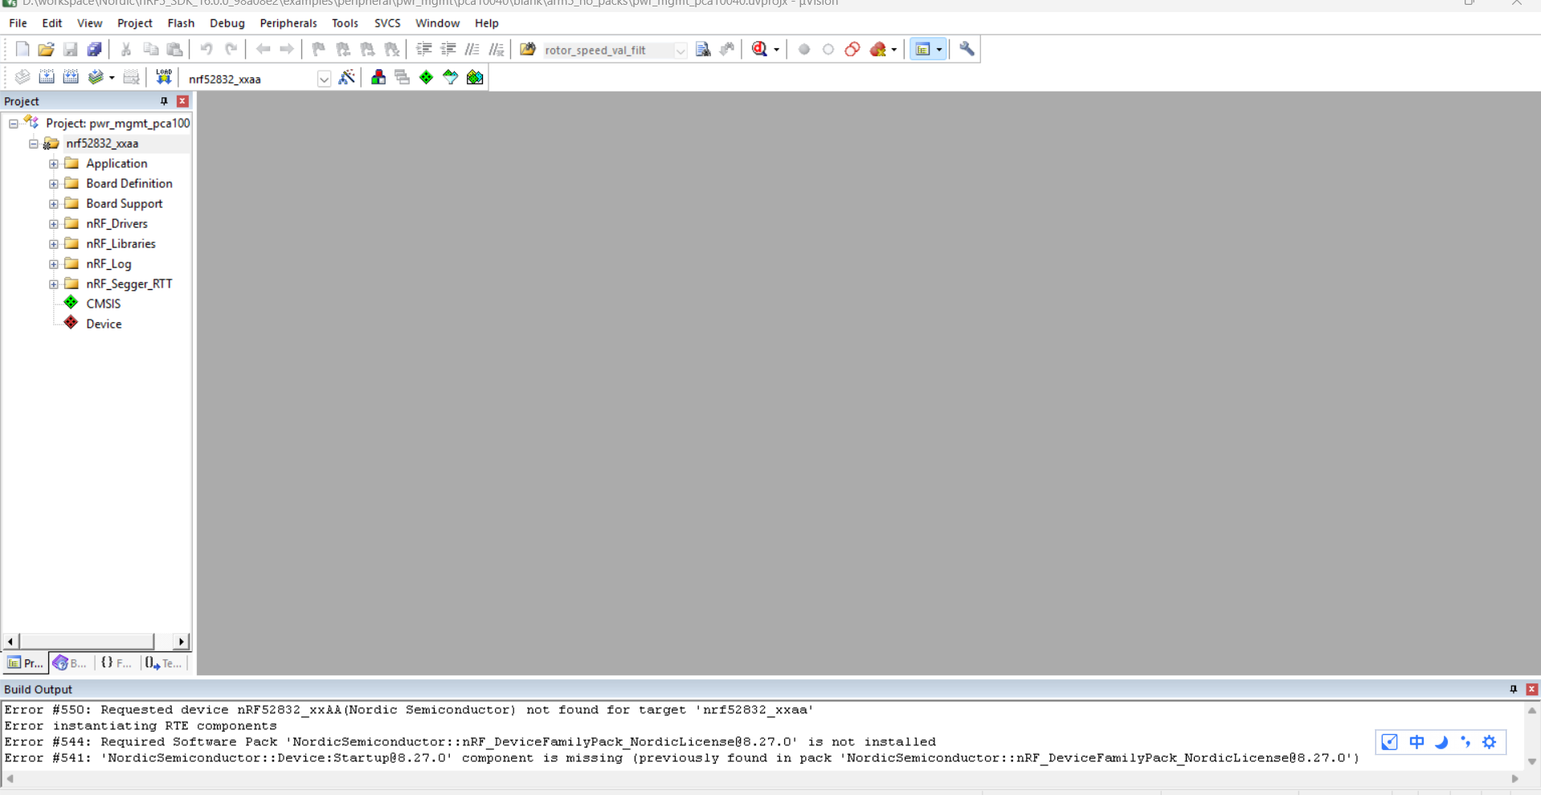Open a file using the folder icon
The height and width of the screenshot is (795, 1541).
pyautogui.click(x=46, y=49)
